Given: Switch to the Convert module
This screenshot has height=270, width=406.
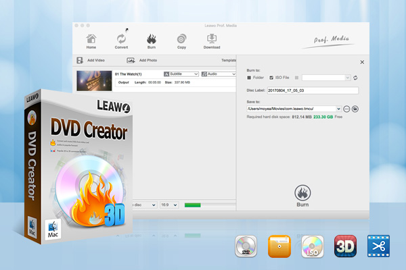Looking at the screenshot, I should click(121, 41).
